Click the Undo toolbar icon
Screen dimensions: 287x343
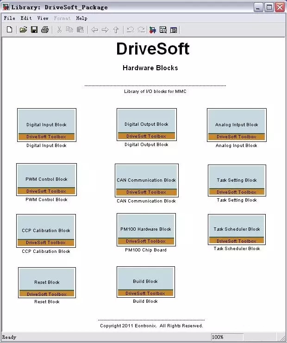[131, 30]
